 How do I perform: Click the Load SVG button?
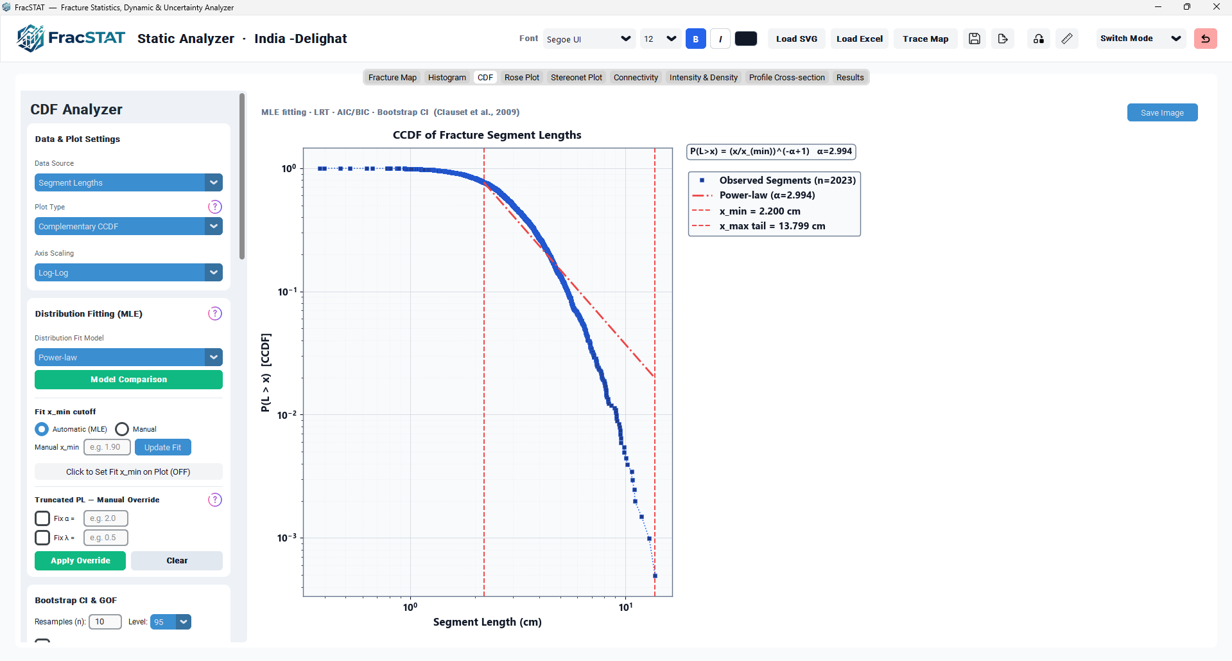coord(797,39)
